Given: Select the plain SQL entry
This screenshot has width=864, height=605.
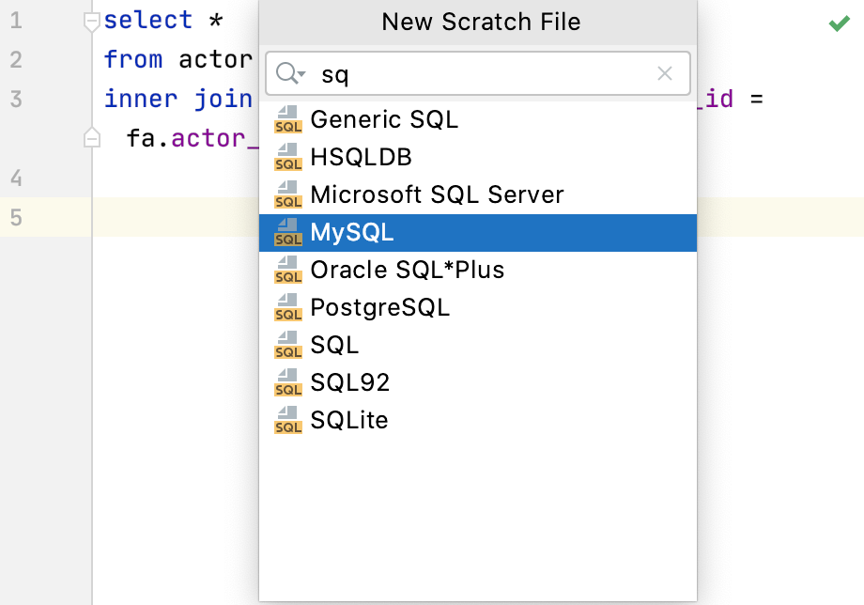Looking at the screenshot, I should pos(333,346).
